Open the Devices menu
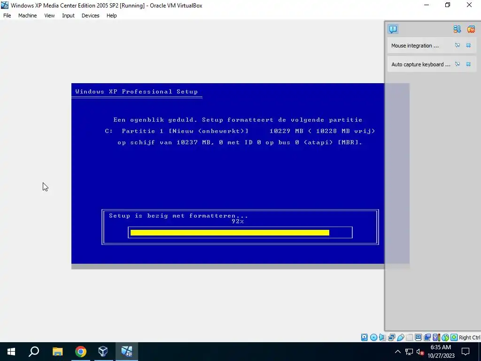This screenshot has height=361, width=481. pos(91,16)
